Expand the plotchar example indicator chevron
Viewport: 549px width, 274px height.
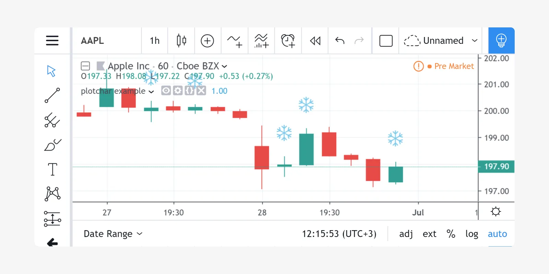click(151, 91)
